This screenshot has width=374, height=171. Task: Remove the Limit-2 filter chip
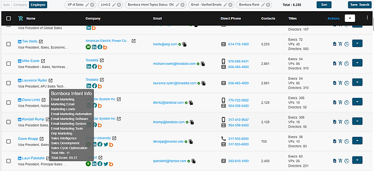(x=119, y=5)
